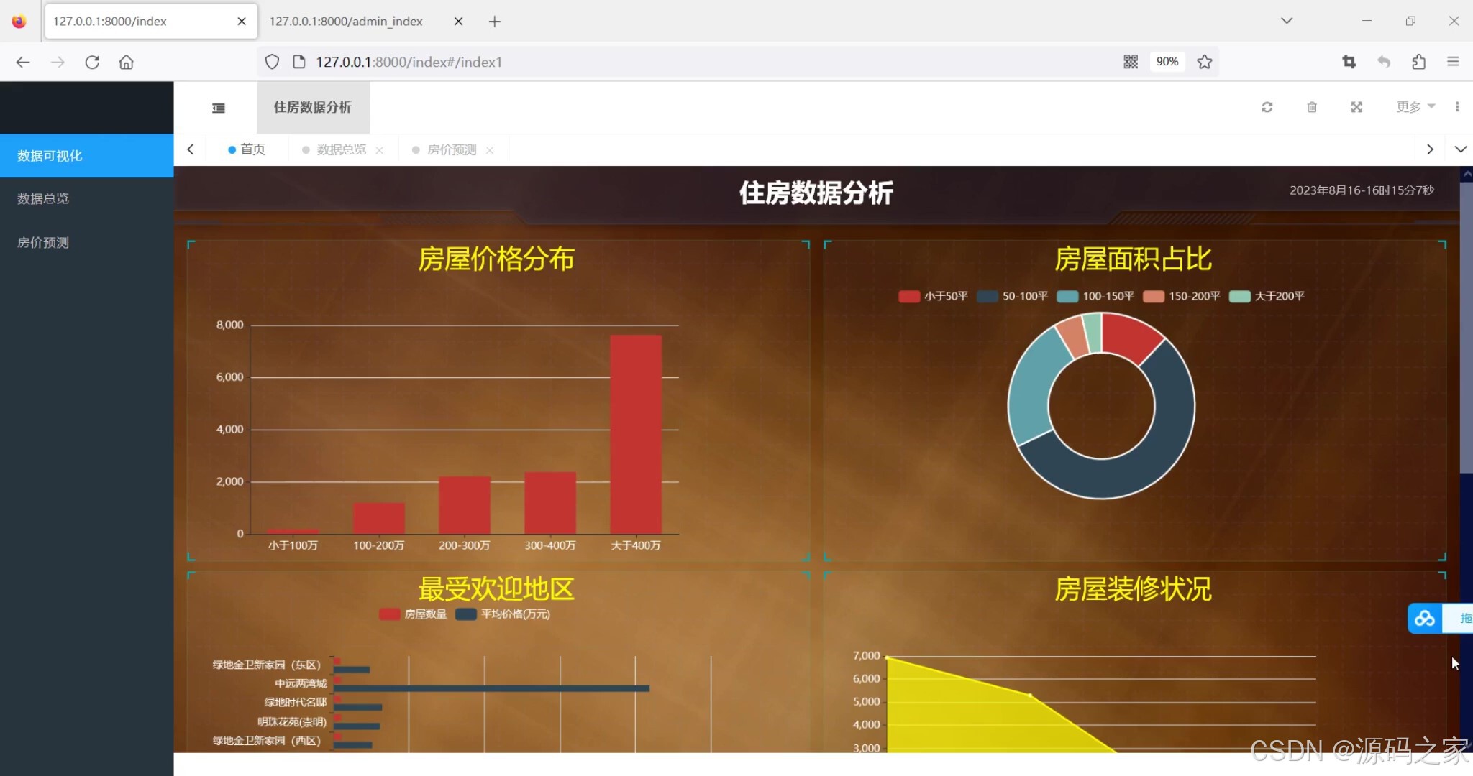
Task: Open the QR code icon in address bar
Action: point(1131,62)
